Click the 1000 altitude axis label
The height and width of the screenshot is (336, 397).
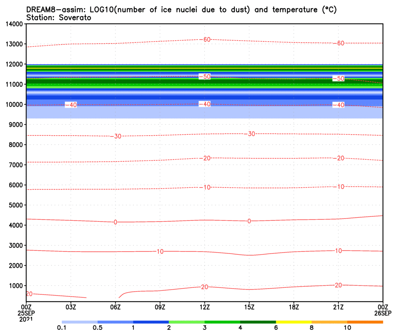16,286
